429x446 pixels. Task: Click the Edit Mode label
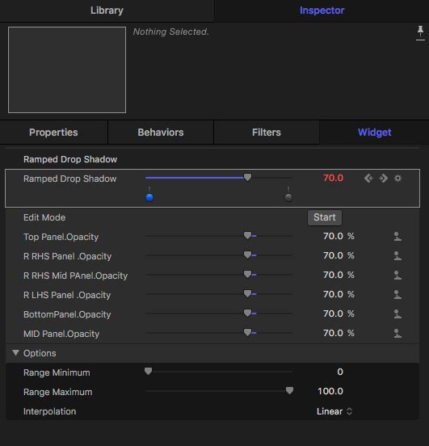[x=44, y=217]
